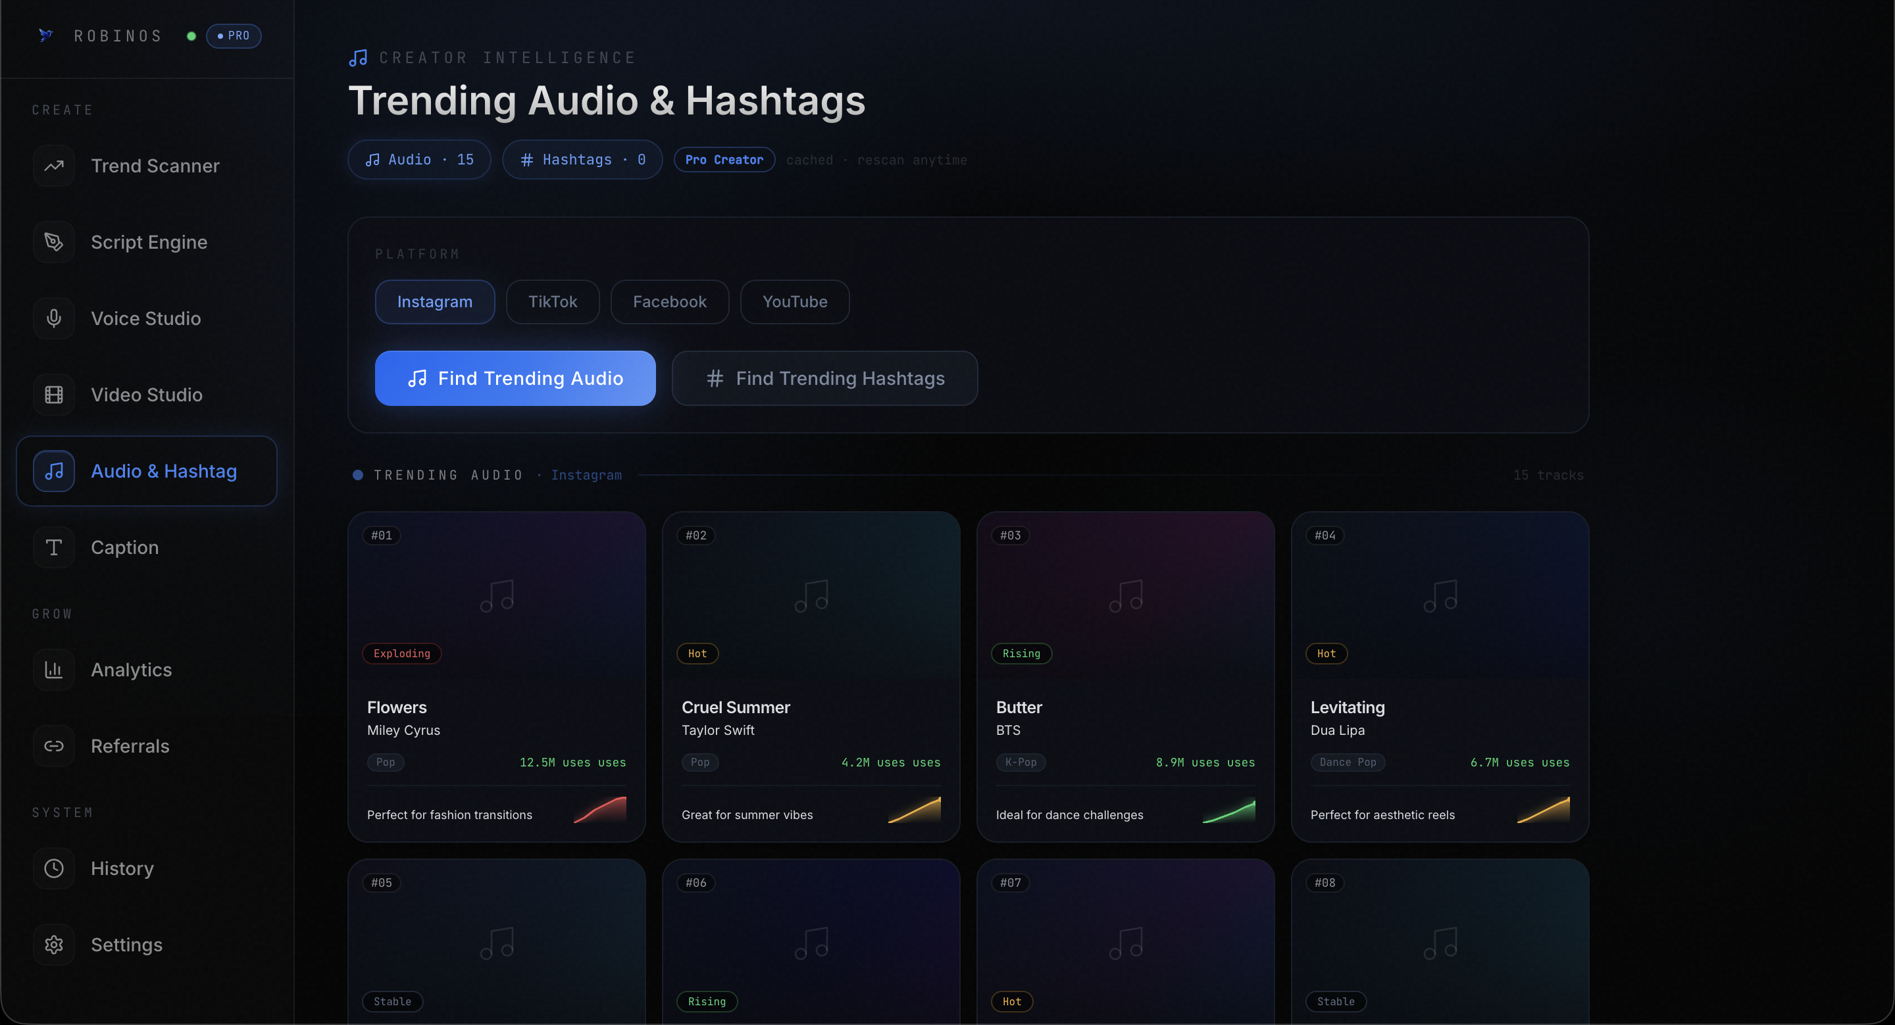Click the Script Engine pen icon
The width and height of the screenshot is (1895, 1025).
54,242
